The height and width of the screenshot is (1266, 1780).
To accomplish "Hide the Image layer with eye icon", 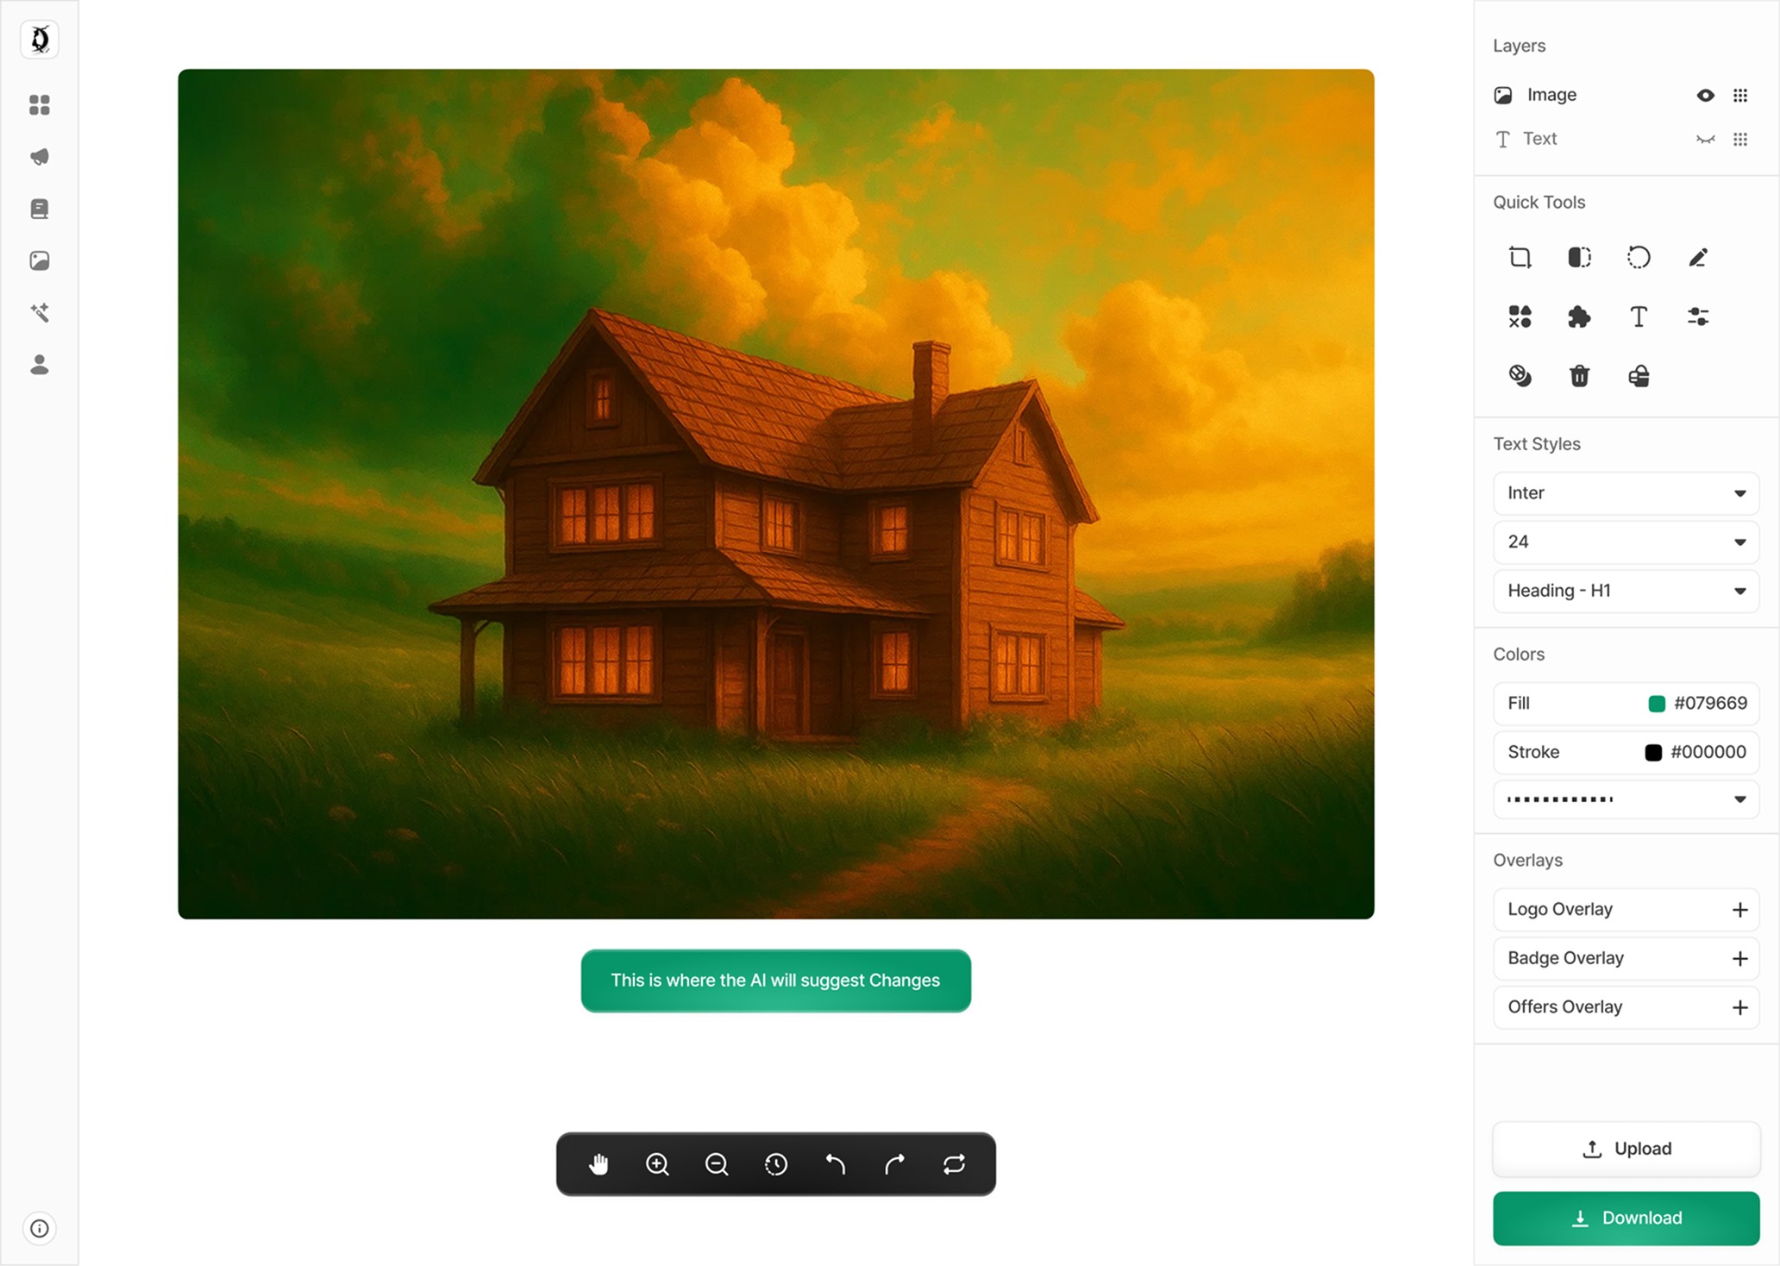I will (x=1705, y=95).
